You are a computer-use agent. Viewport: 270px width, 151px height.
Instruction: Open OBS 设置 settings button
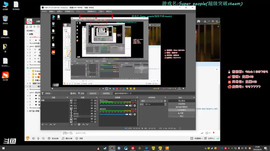[x=182, y=113]
